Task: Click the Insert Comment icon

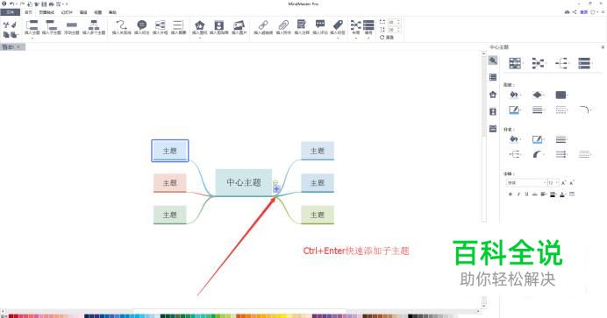Action: [320, 25]
